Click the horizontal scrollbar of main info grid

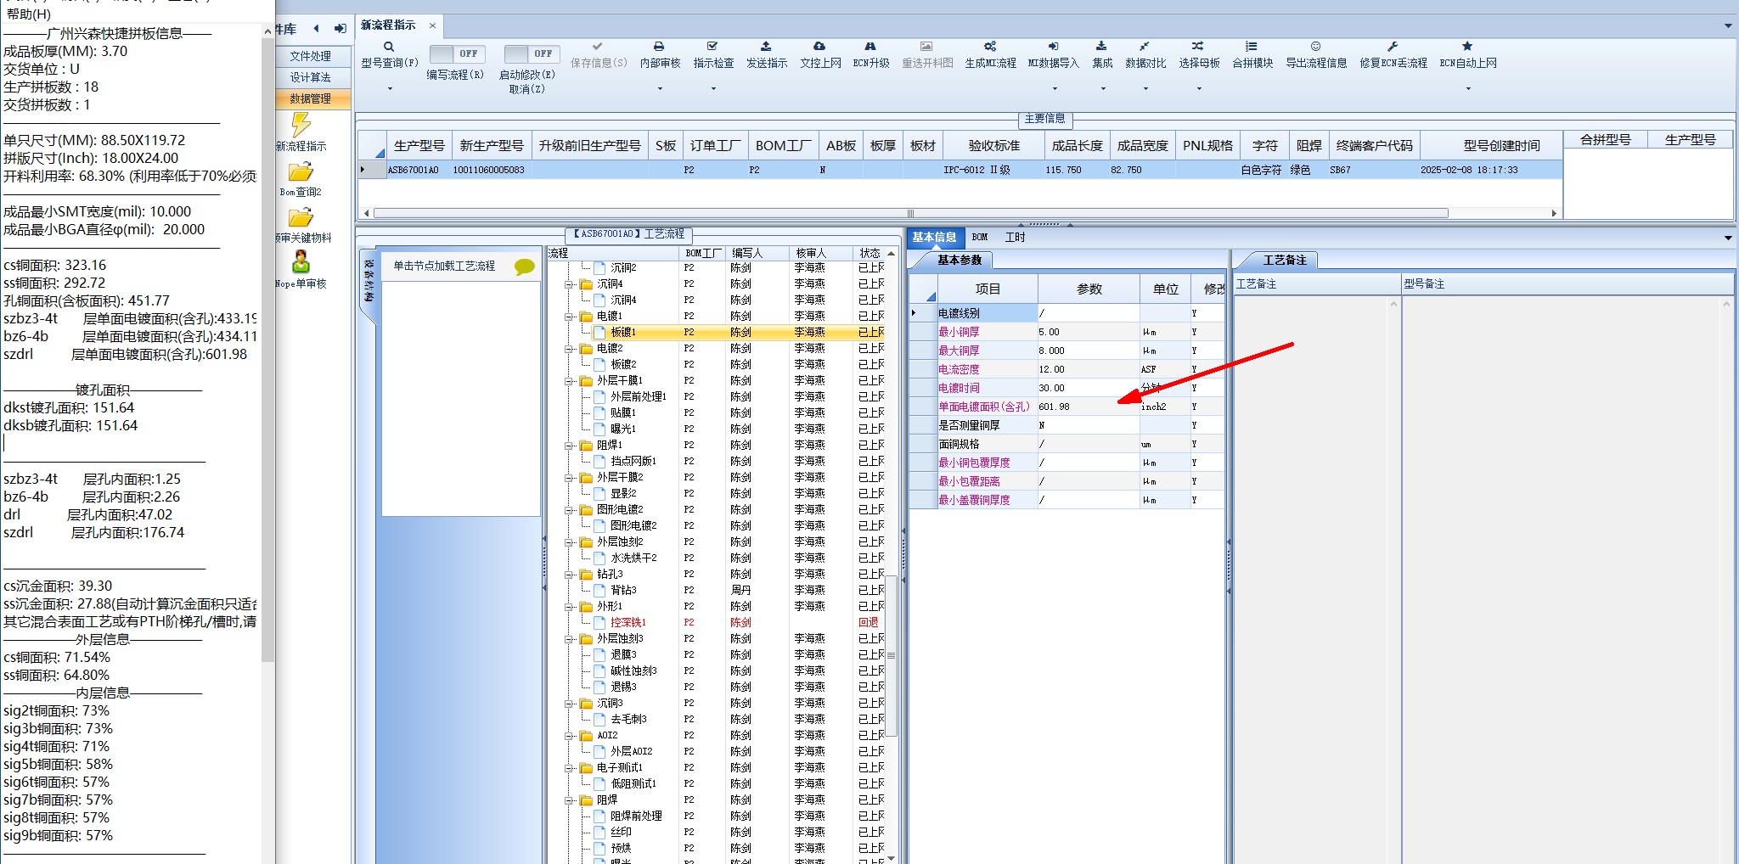pos(910,213)
